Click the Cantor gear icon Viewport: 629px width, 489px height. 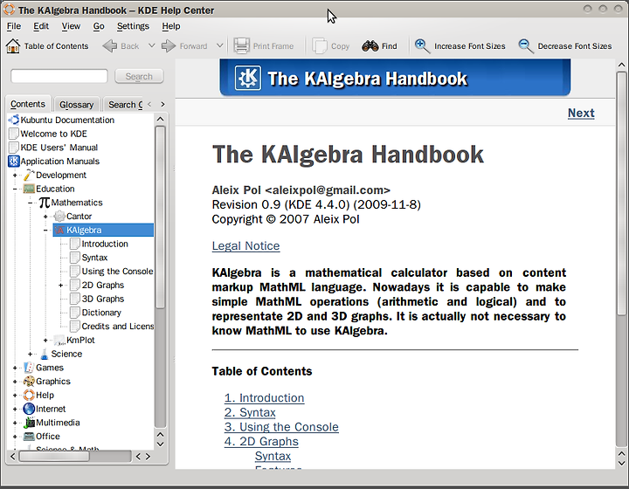[59, 217]
